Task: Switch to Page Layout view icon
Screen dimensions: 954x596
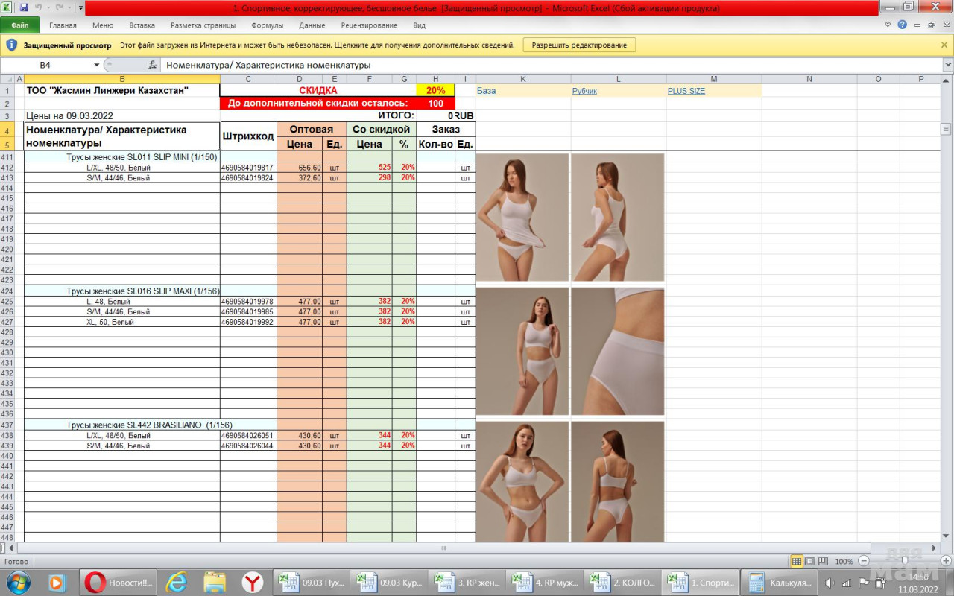Action: pyautogui.click(x=809, y=561)
